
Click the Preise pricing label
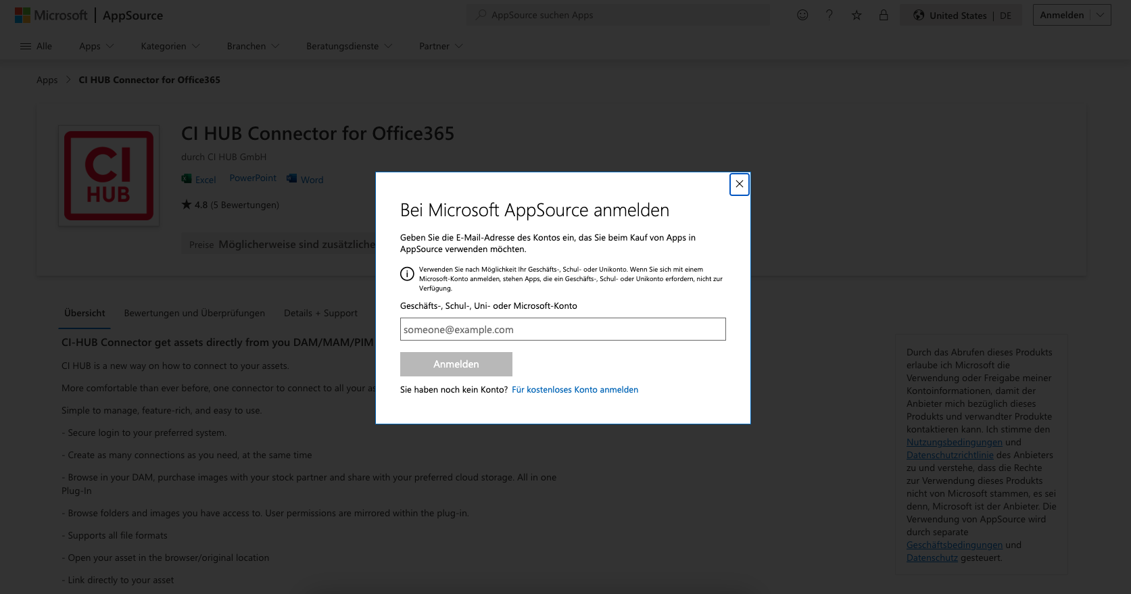click(x=201, y=245)
